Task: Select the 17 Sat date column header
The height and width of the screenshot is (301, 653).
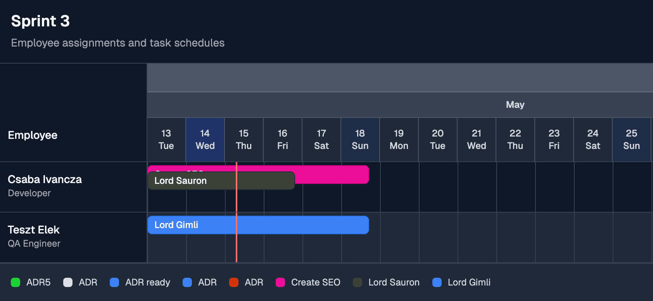Action: tap(321, 140)
